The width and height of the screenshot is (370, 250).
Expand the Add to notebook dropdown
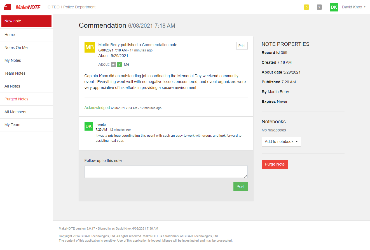(x=281, y=141)
